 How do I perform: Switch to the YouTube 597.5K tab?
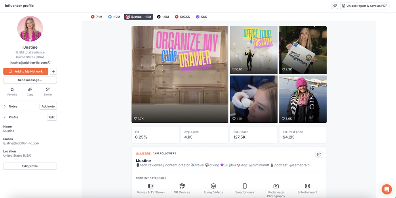point(182,17)
